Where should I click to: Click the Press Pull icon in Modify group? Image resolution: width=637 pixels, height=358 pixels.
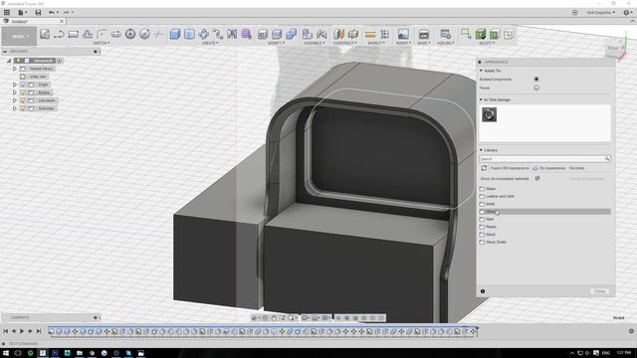tap(263, 34)
